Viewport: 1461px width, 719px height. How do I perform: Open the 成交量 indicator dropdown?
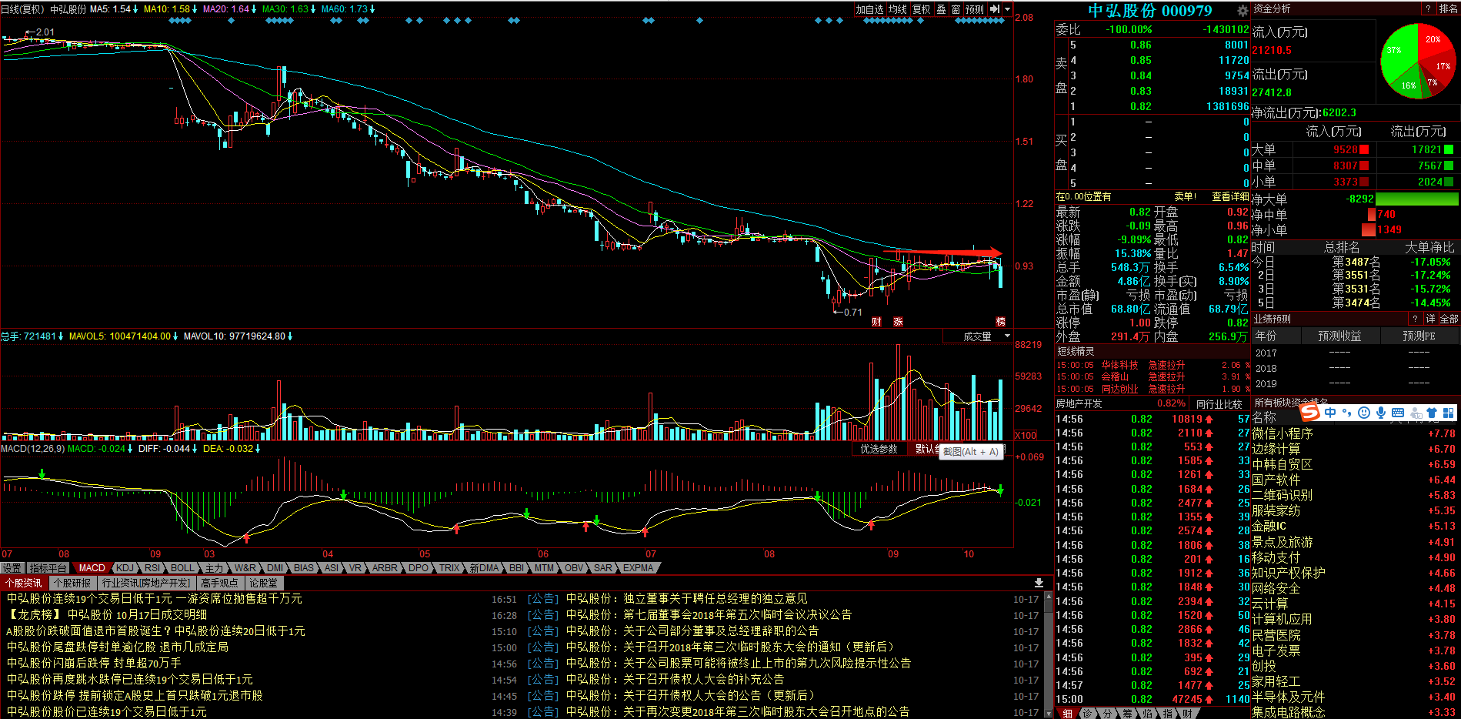pyautogui.click(x=979, y=336)
